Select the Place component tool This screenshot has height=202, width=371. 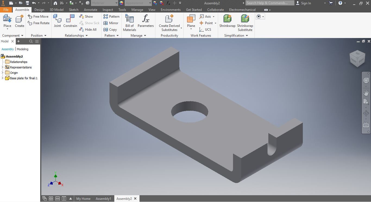7,21
